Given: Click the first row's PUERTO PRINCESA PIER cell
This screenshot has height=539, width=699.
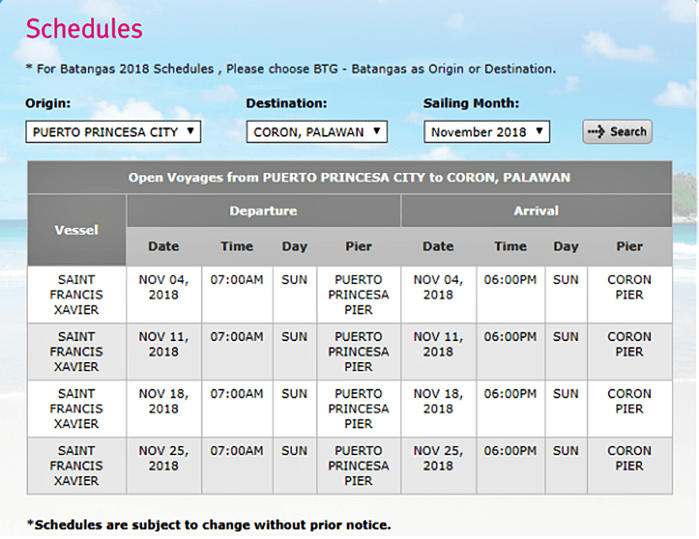Looking at the screenshot, I should tap(358, 294).
